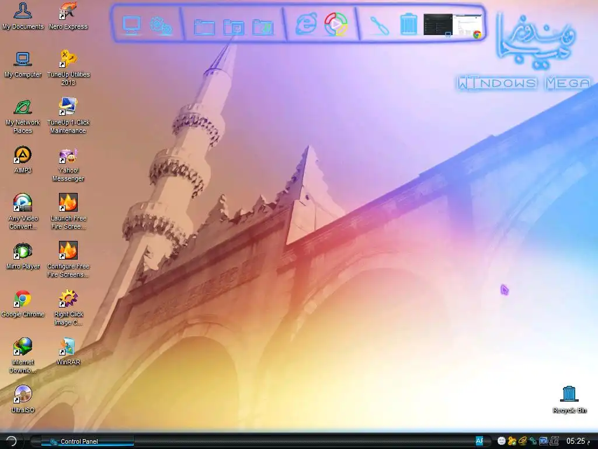
Task: Launch TuneUp 1-Click Maintenance shortcut
Action: coord(68,116)
